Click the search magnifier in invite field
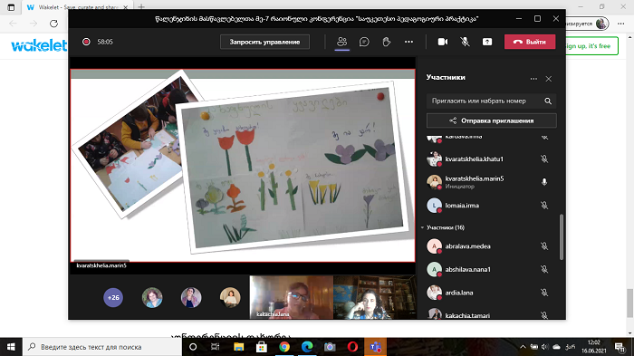 click(x=548, y=101)
